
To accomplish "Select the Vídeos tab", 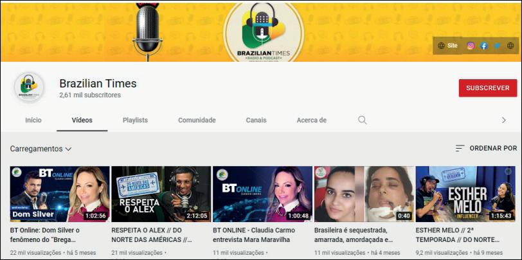I will (82, 120).
